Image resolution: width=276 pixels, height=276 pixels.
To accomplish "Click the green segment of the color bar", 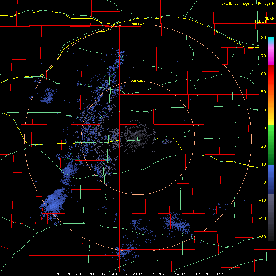I will [x=271, y=145].
